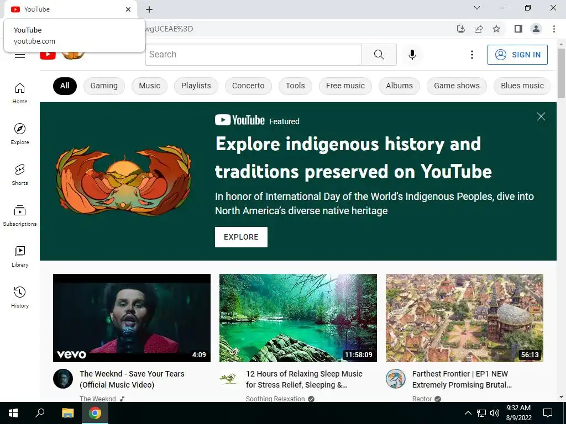Image resolution: width=566 pixels, height=424 pixels.
Task: Open Library from the sidebar
Action: (19, 256)
